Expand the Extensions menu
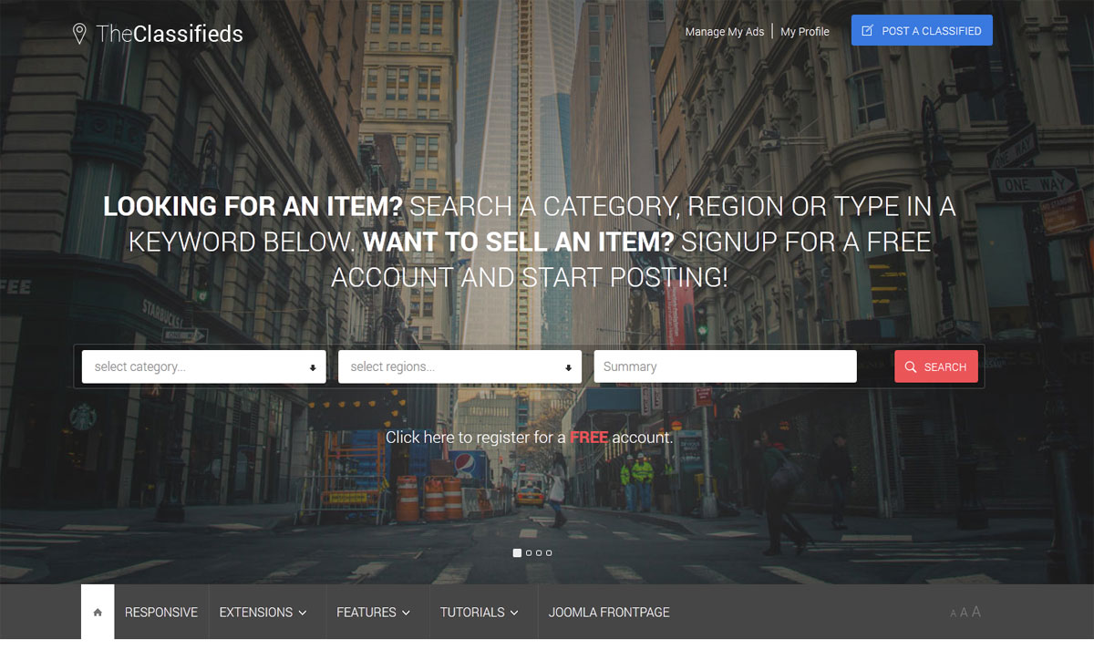Viewport: 1094px width, 660px height. (x=263, y=613)
